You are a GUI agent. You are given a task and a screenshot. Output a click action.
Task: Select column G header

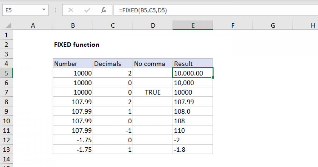(273, 25)
